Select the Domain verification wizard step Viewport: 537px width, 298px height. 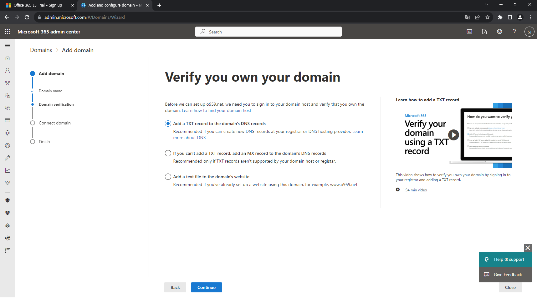click(56, 104)
